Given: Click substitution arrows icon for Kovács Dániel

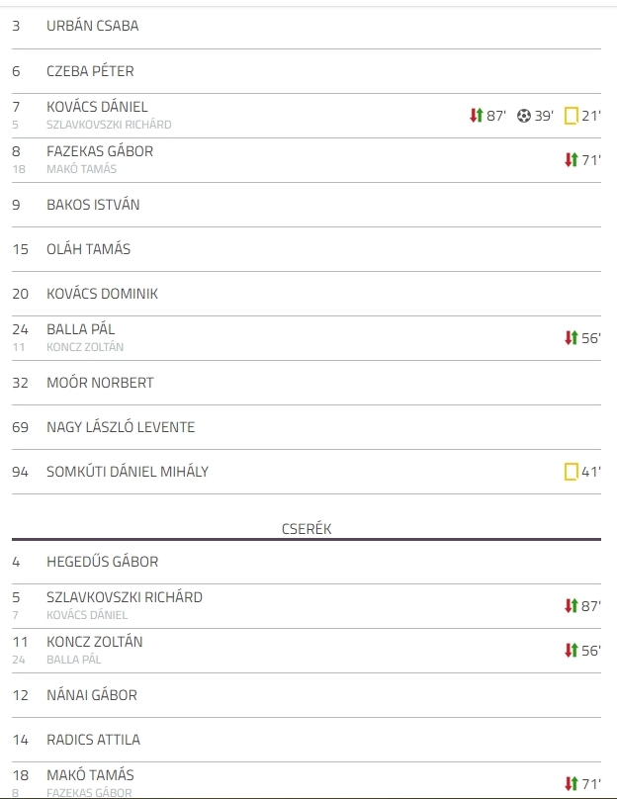Looking at the screenshot, I should click(x=476, y=116).
